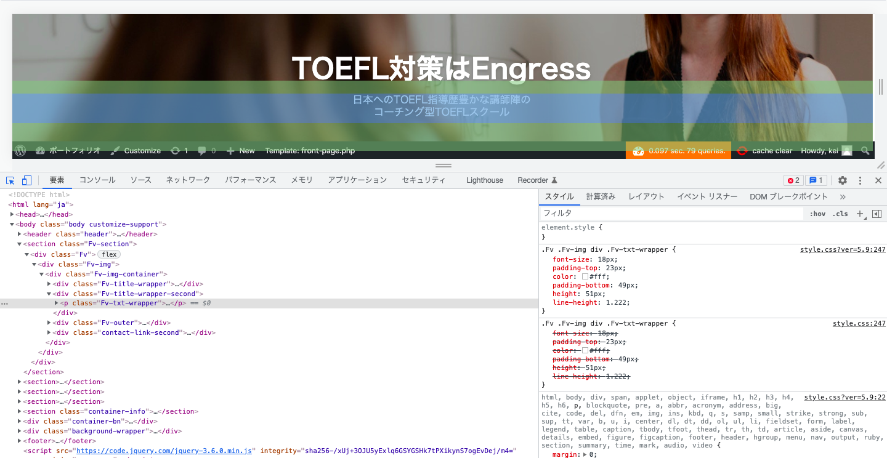Image resolution: width=887 pixels, height=458 pixels.
Task: Expand the footer element node
Action: tap(20, 441)
